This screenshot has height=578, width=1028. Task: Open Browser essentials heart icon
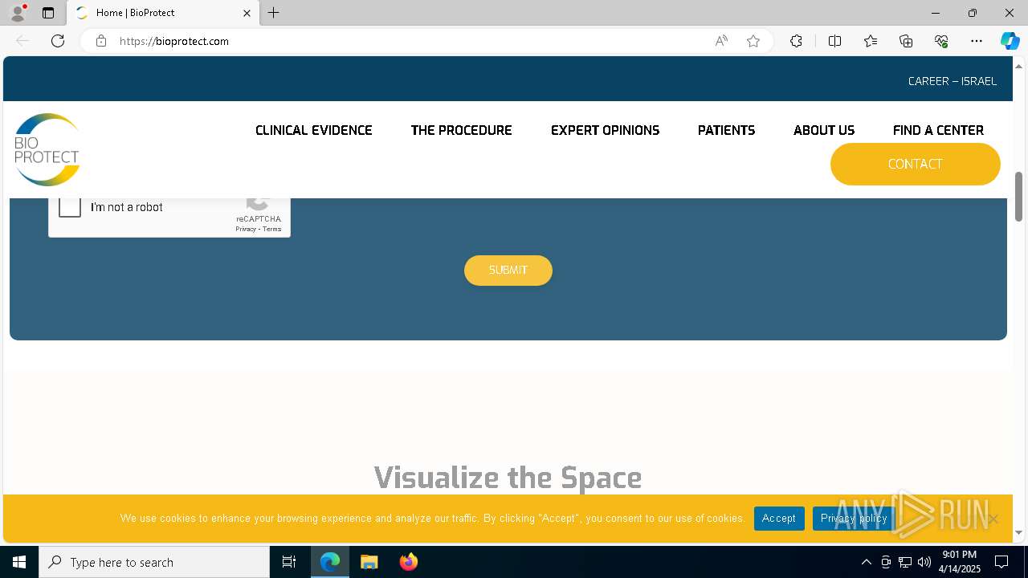pyautogui.click(x=941, y=41)
